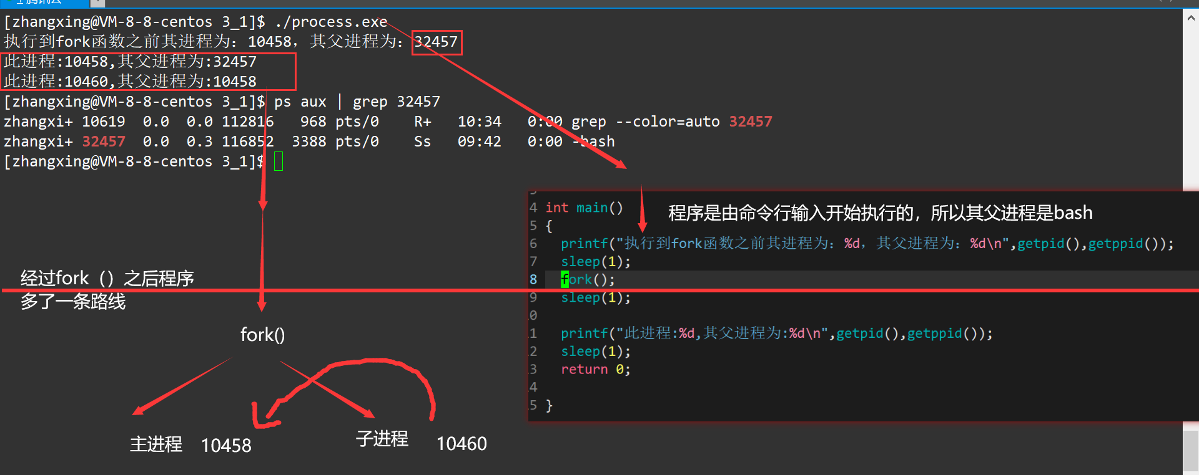Click the output line "此进程:10460,其父进程为:10458"
The height and width of the screenshot is (475, 1199).
130,82
